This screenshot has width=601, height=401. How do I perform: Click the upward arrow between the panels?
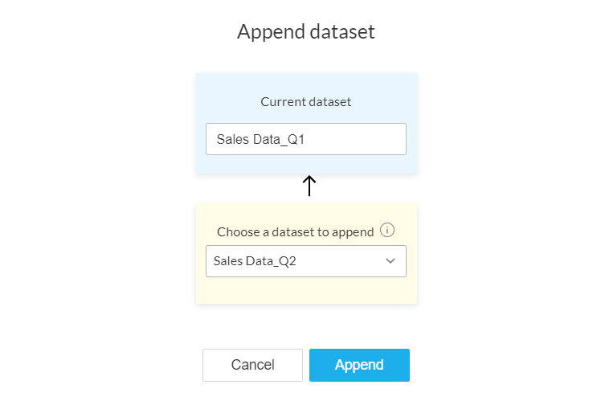coord(309,186)
